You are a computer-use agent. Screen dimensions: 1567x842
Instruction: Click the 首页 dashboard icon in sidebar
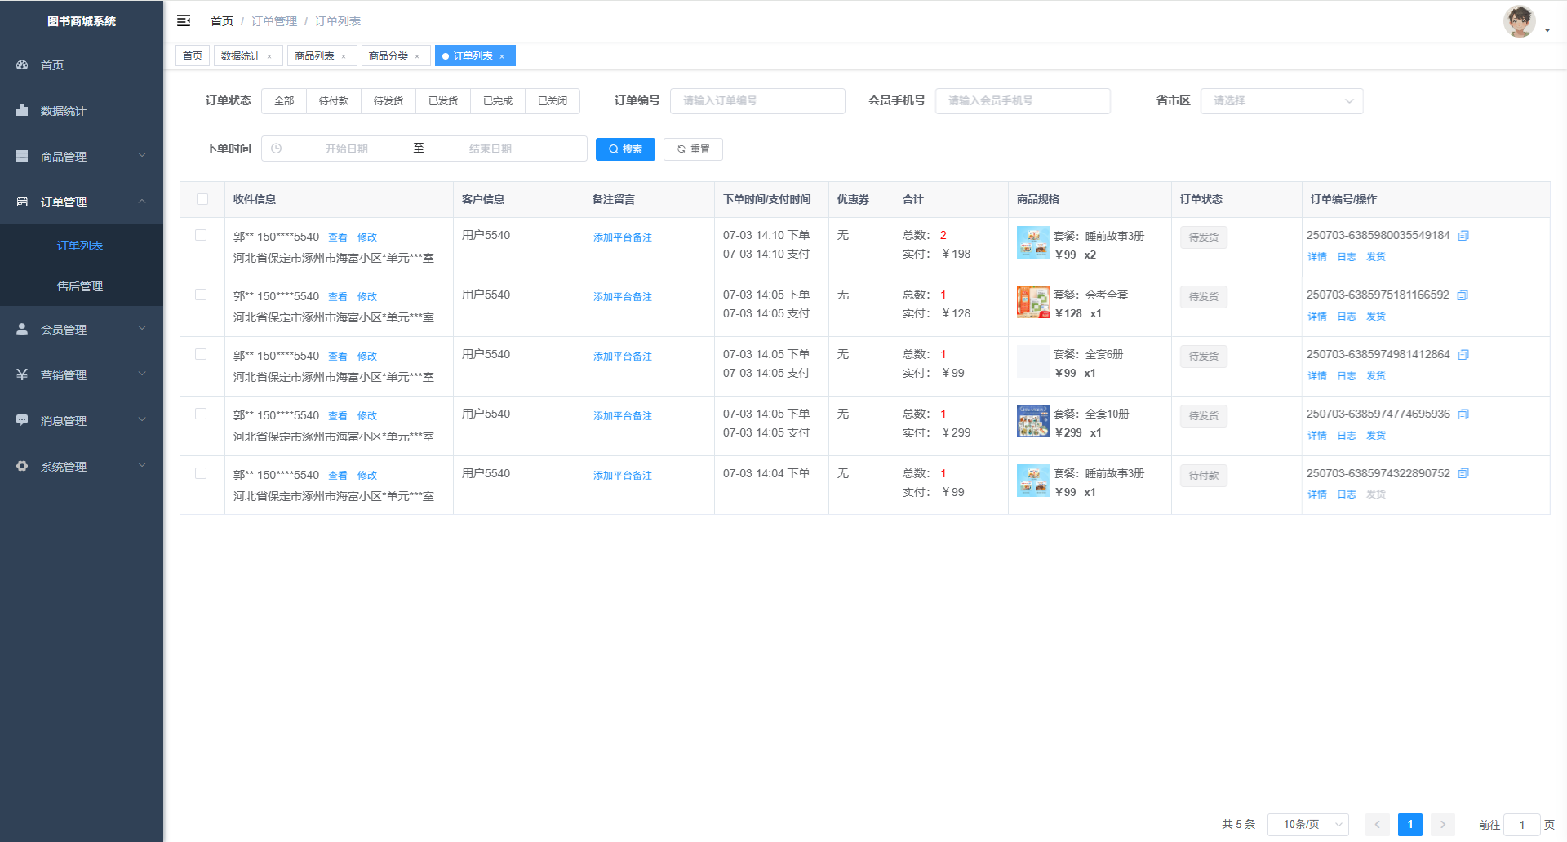click(x=22, y=64)
